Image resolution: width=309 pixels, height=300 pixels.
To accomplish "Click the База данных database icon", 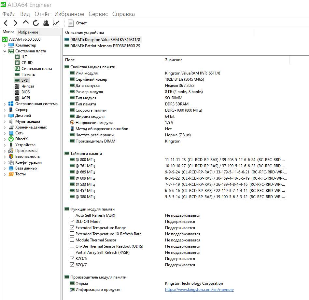I will 11,168.
